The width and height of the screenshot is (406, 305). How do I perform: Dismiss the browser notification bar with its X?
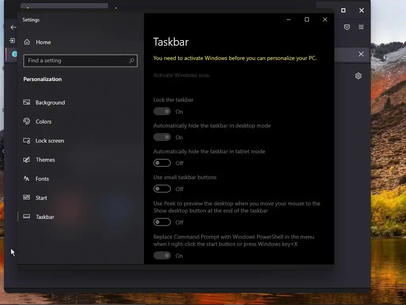click(x=361, y=54)
